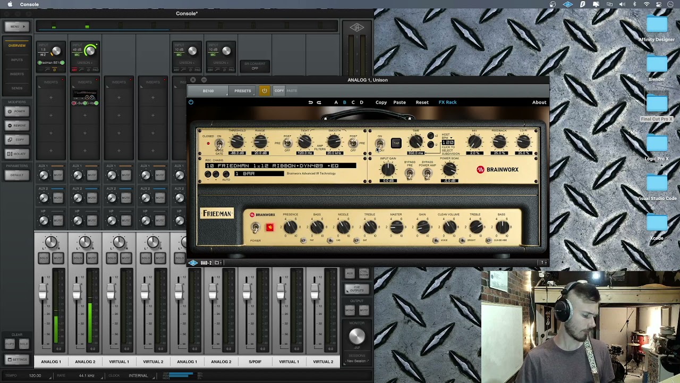Open the Apple menu

click(x=10, y=4)
